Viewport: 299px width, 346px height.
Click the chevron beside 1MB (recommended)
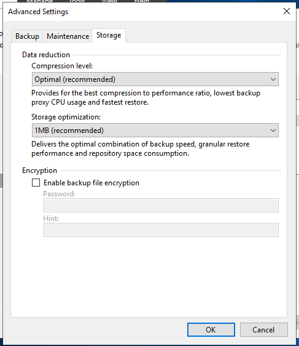click(273, 131)
